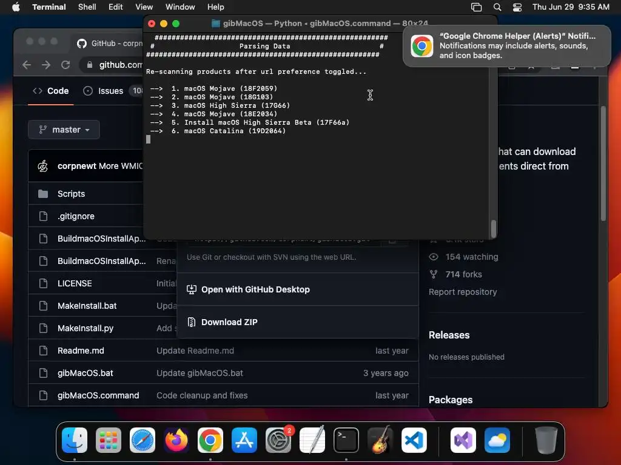This screenshot has width=621, height=465.
Task: Open the cloud app icon in Dock
Action: [x=497, y=440]
